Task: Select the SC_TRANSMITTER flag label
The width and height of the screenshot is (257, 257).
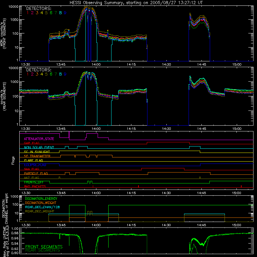Action: pyautogui.click(x=37, y=156)
